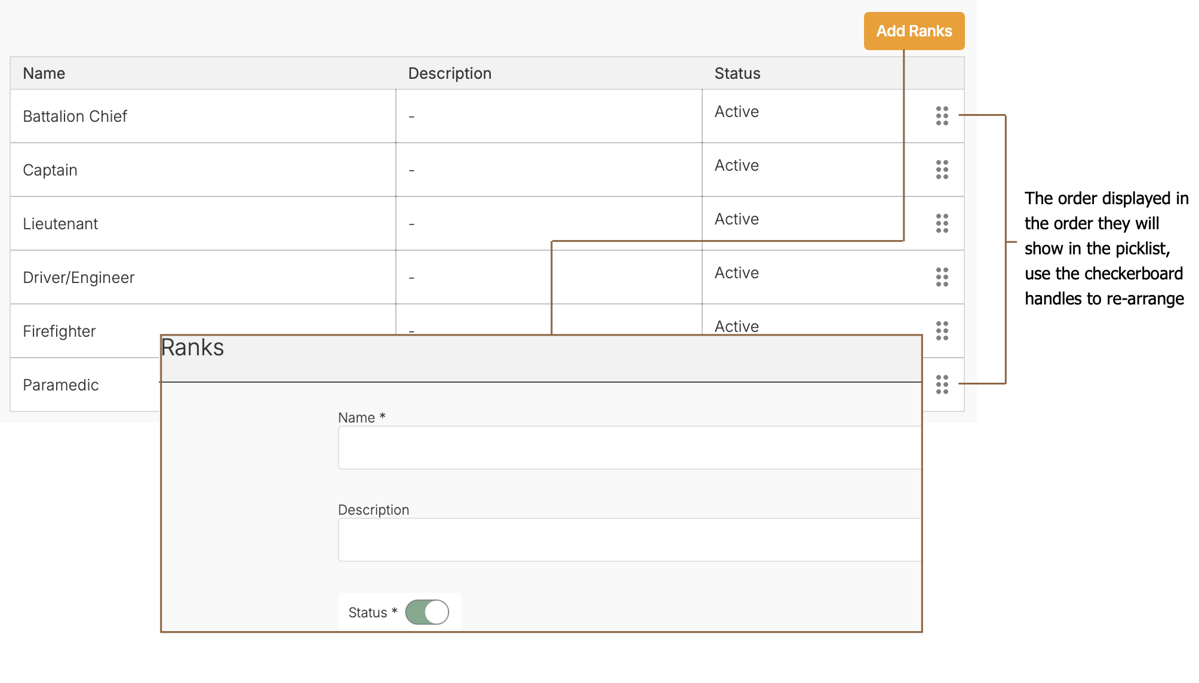Image resolution: width=1199 pixels, height=683 pixels.
Task: Click drag handle icon for Driver/Engineer
Action: tap(942, 277)
